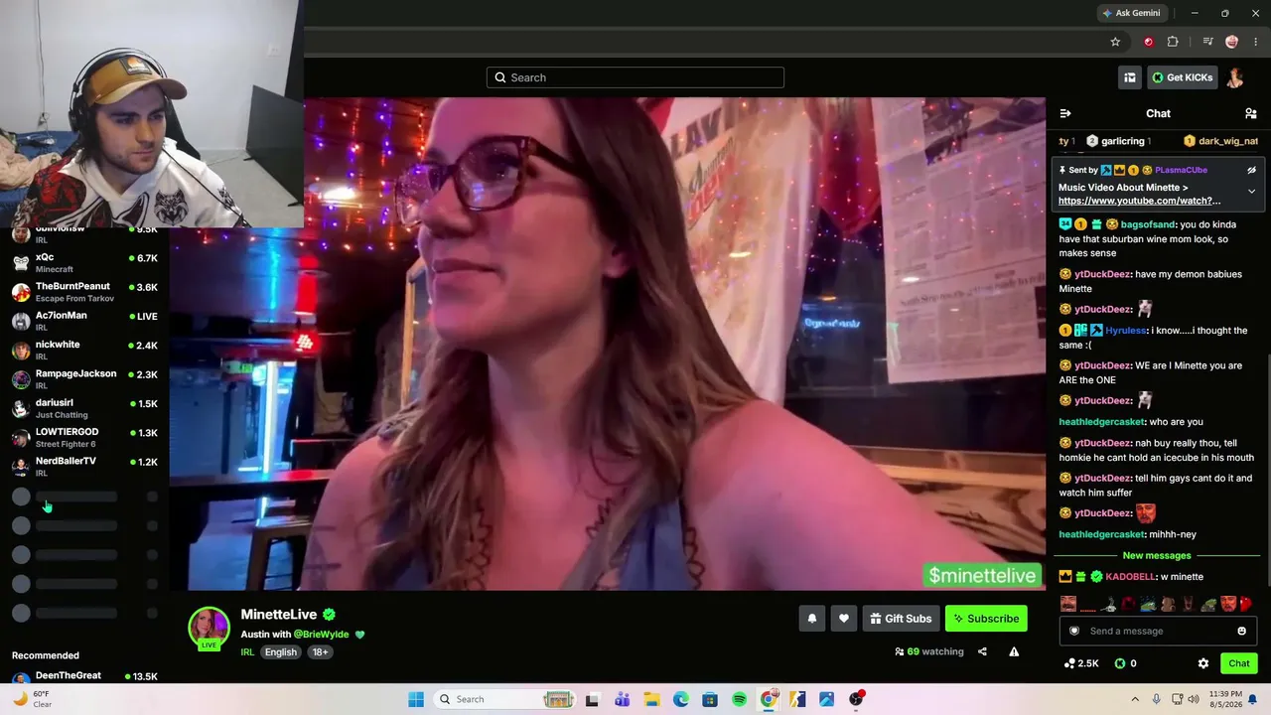The width and height of the screenshot is (1271, 715).
Task: Show hidden system tray icons chevron
Action: [x=1135, y=699]
